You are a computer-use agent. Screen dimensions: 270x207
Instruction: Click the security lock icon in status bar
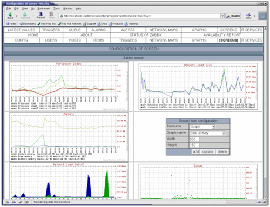coord(265,202)
